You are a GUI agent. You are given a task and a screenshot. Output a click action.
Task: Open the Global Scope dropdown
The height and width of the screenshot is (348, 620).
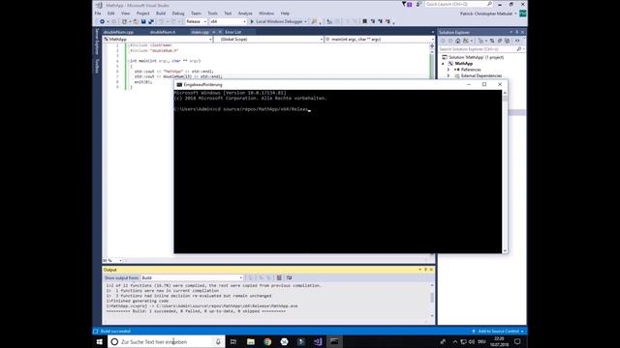pyautogui.click(x=268, y=40)
